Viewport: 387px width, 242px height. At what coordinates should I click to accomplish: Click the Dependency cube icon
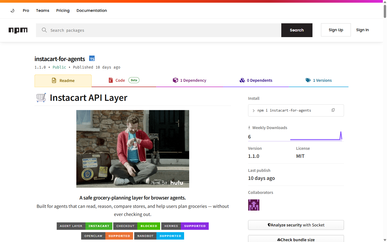(x=175, y=80)
